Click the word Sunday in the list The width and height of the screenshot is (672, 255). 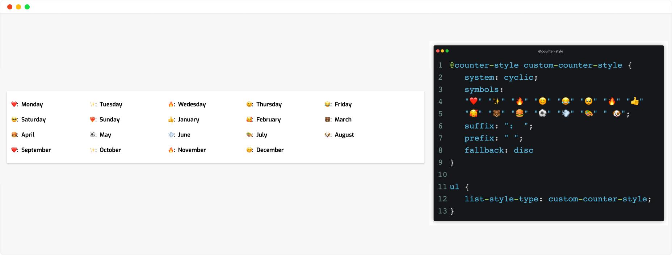click(110, 120)
